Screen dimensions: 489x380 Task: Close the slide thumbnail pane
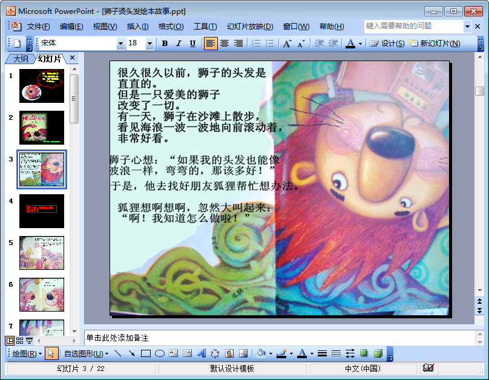pyautogui.click(x=73, y=57)
